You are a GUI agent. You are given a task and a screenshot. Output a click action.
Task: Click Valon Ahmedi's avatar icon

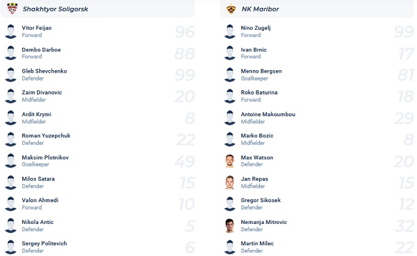click(x=10, y=204)
